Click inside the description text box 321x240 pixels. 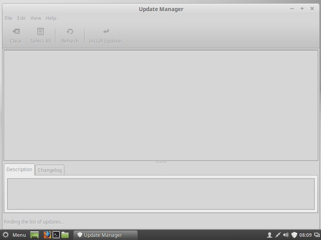click(161, 194)
